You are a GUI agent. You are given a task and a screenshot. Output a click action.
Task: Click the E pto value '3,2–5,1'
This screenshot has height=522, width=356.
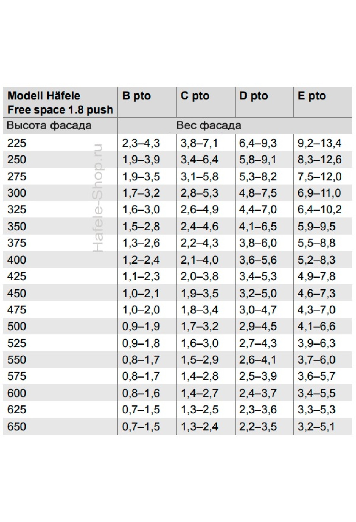[316, 426]
